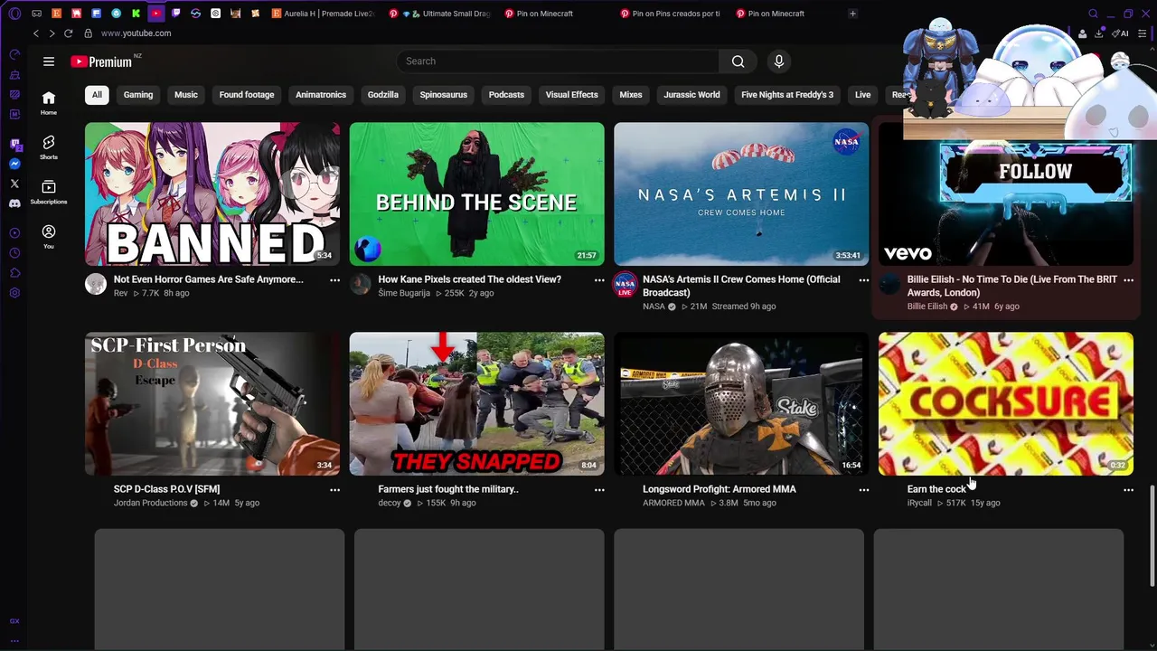Select the Music filter chip
This screenshot has width=1157, height=651.
tap(186, 95)
